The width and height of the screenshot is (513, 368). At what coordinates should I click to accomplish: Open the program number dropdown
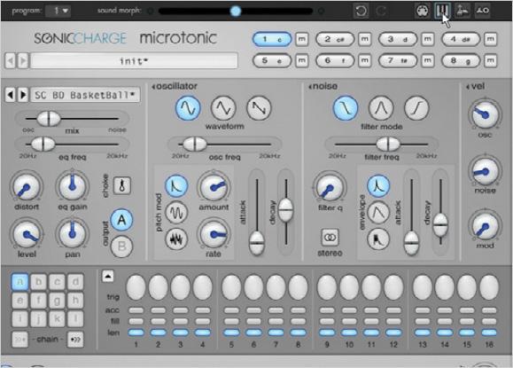(58, 11)
